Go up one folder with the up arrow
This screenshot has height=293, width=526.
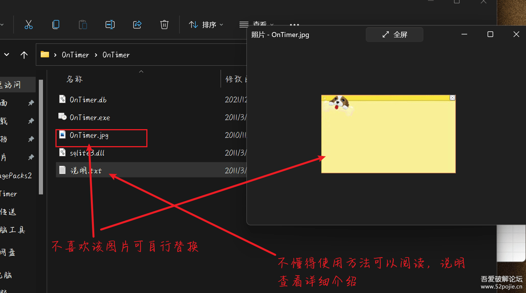[24, 55]
